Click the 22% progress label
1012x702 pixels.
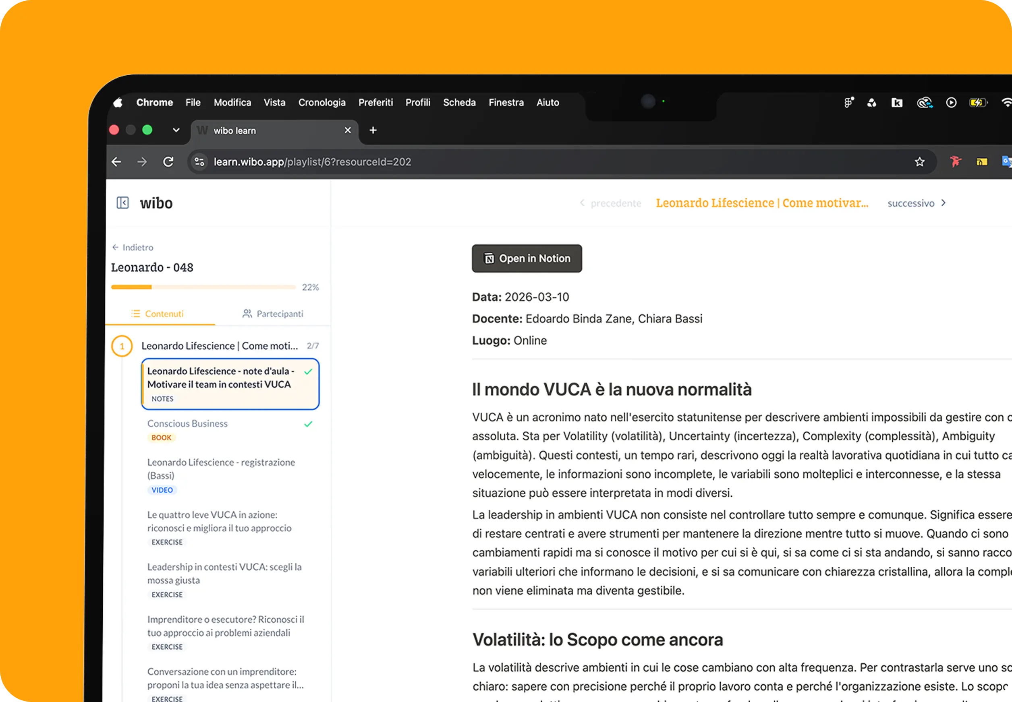(310, 287)
